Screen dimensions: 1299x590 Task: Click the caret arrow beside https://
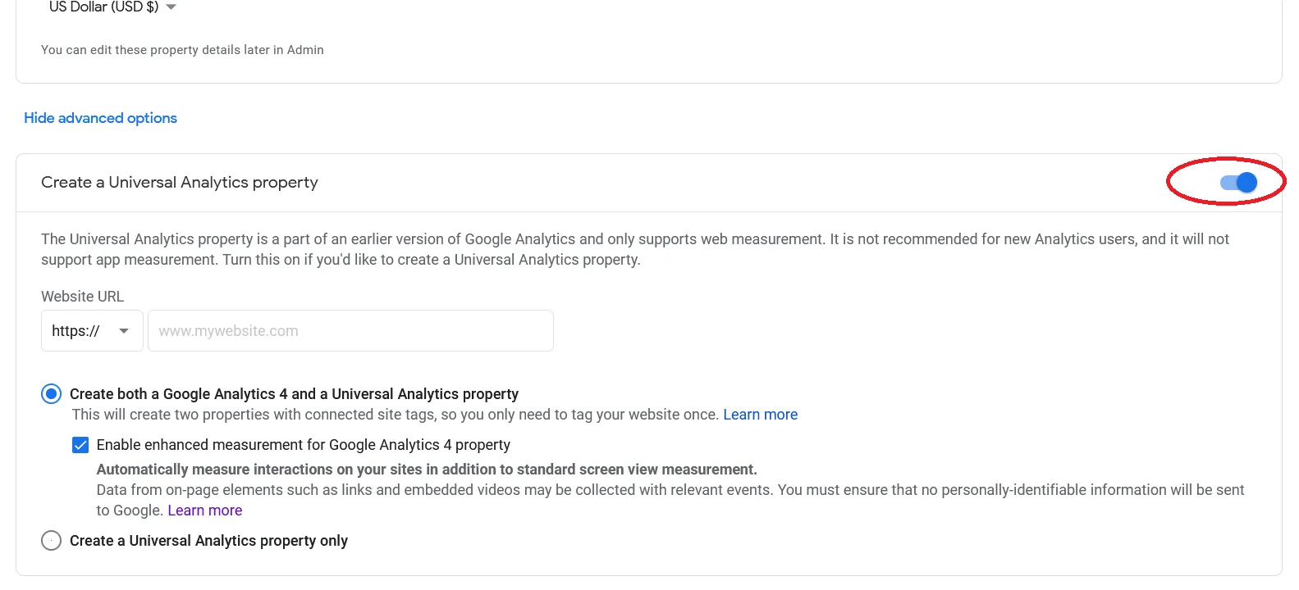pos(124,331)
